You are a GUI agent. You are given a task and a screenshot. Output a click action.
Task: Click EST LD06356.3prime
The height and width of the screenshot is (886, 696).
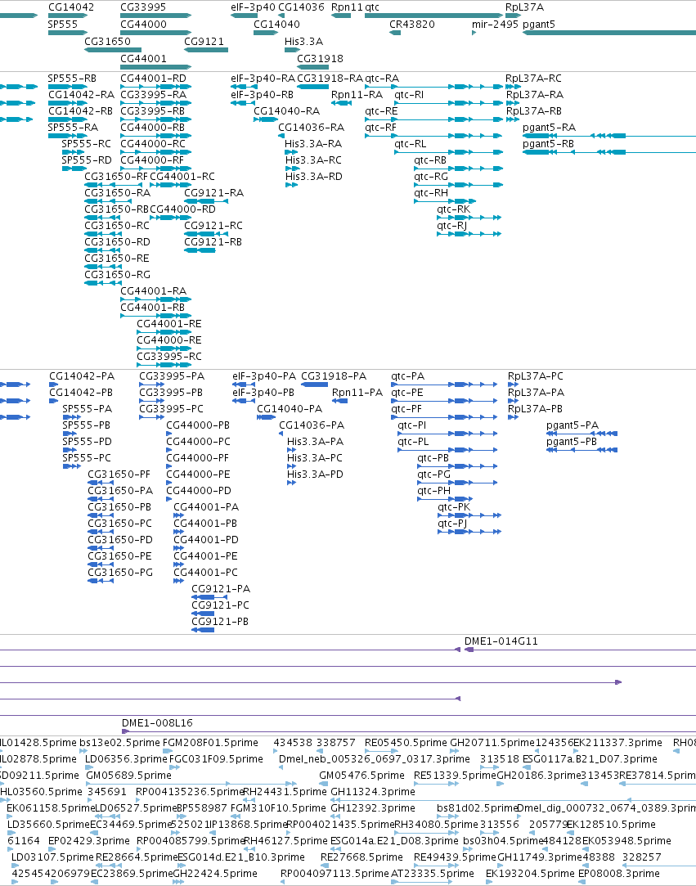click(x=127, y=759)
